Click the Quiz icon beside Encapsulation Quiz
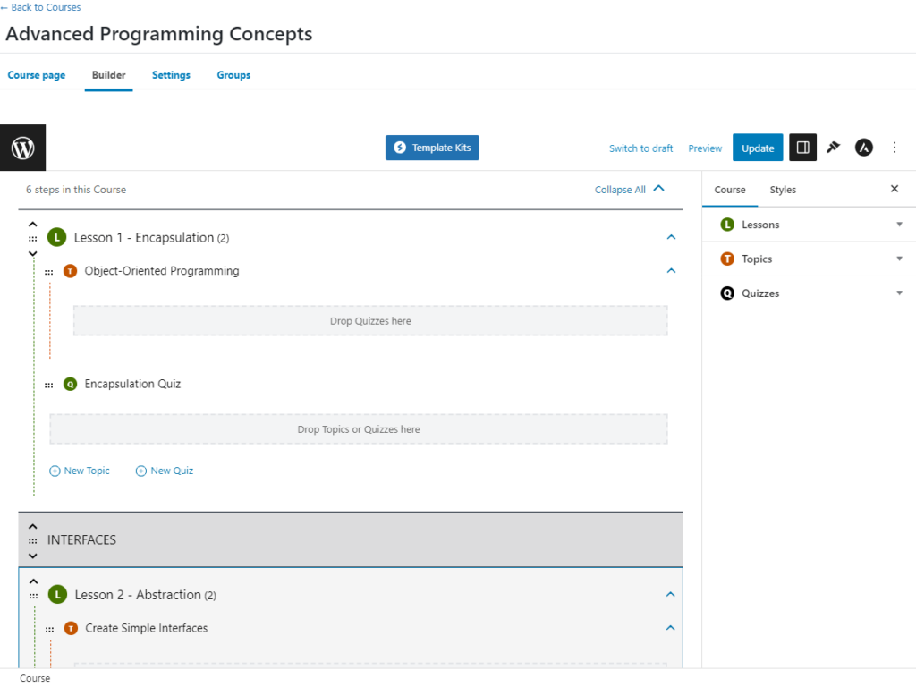Image resolution: width=916 pixels, height=687 pixels. coord(70,384)
